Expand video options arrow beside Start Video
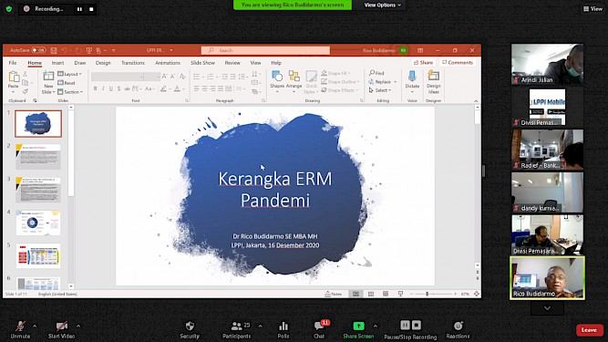 tap(78, 326)
